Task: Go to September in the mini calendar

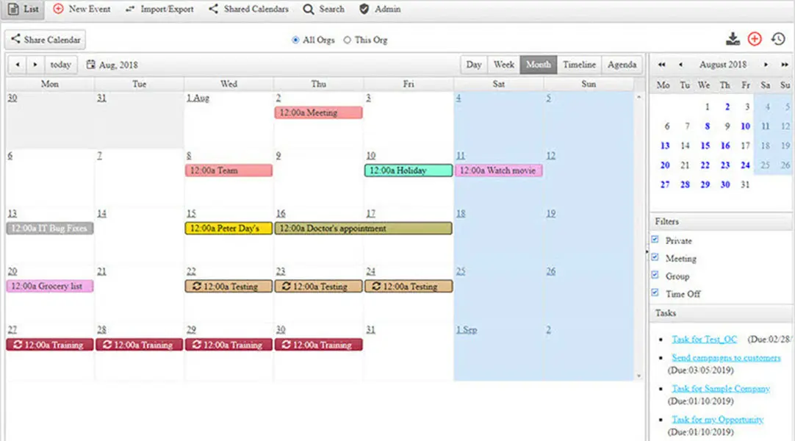Action: [x=766, y=65]
